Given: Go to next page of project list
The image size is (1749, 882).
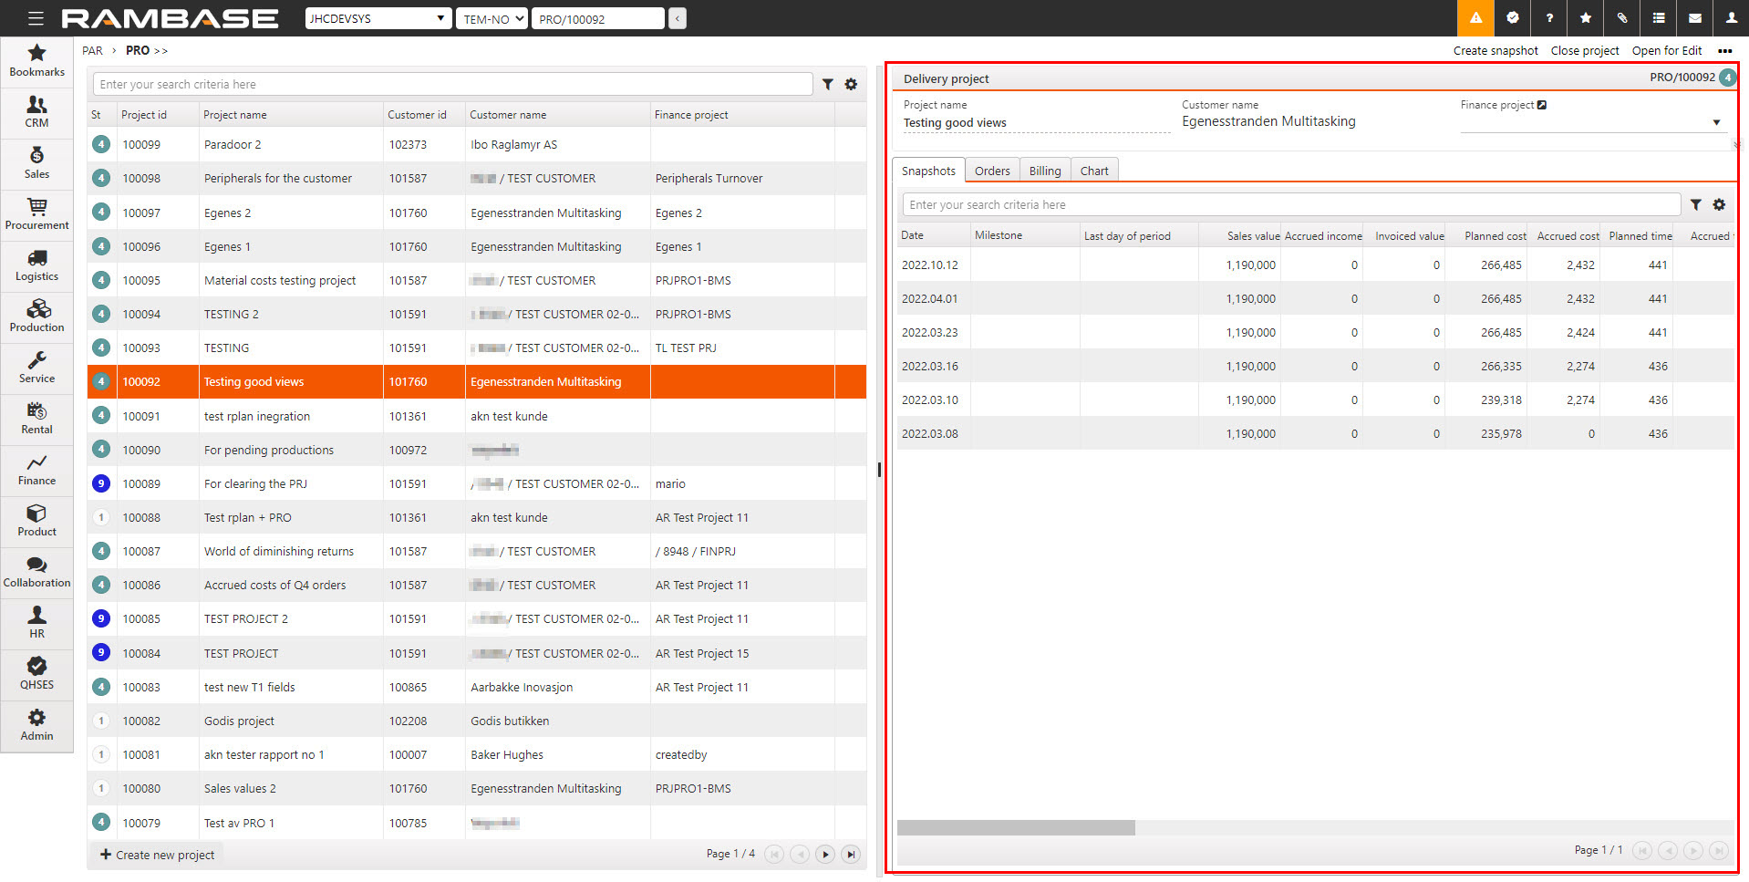Looking at the screenshot, I should pos(825,855).
